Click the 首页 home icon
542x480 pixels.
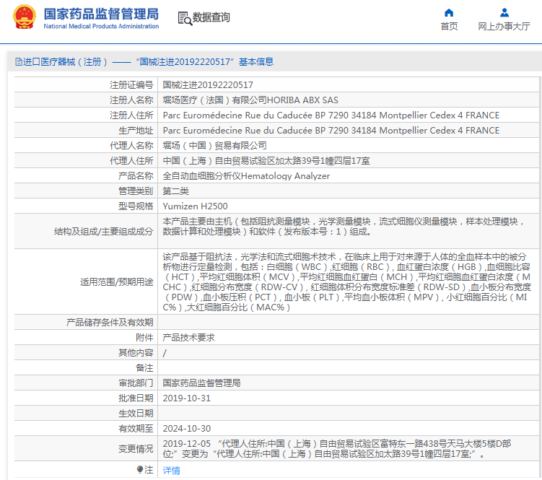449,12
